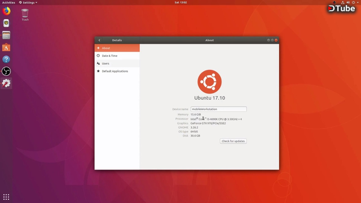The height and width of the screenshot is (203, 361).
Task: Select About in the sidebar
Action: 117,48
